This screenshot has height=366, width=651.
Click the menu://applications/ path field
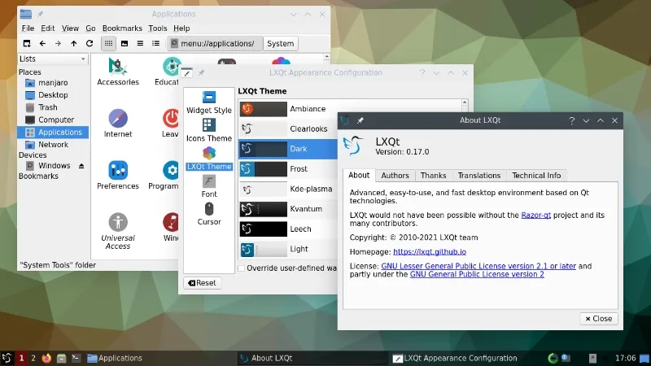coord(215,43)
